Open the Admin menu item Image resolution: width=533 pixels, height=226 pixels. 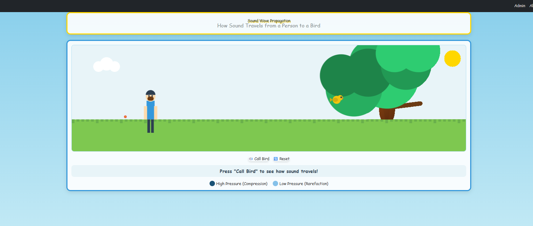(519, 6)
